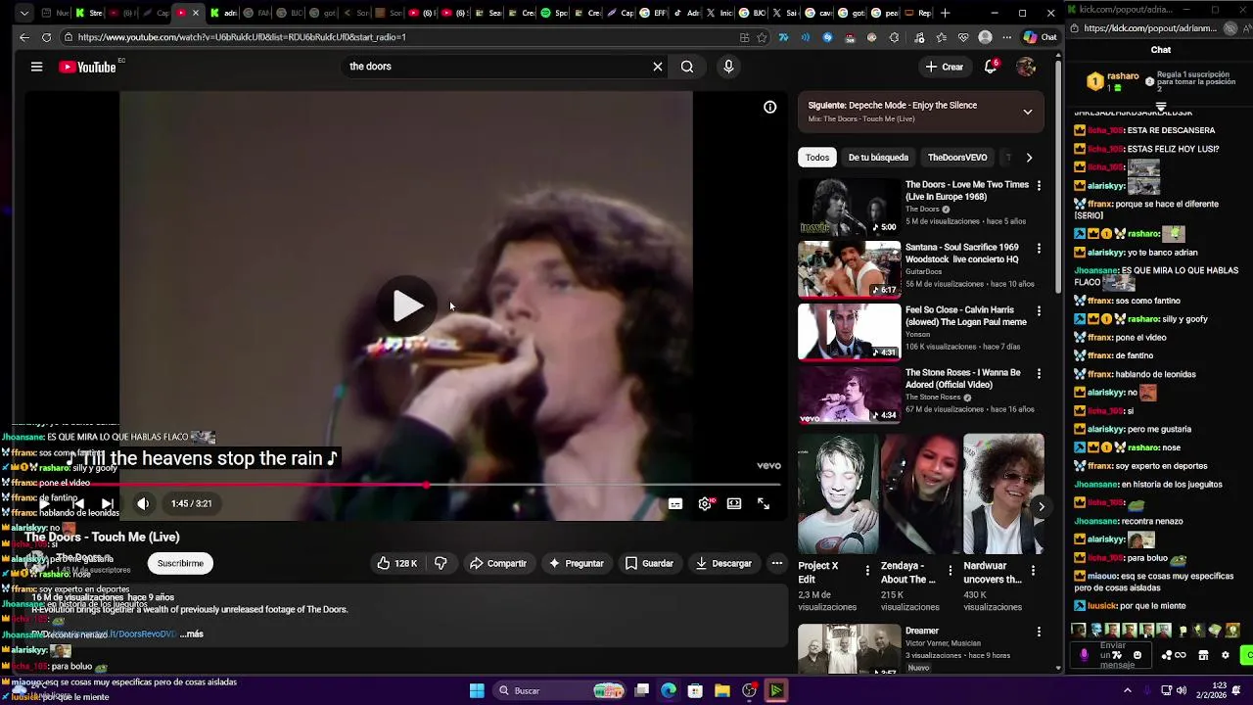Screen dimensions: 1253x705
Task: Switch to the Spotify browser tab
Action: pyautogui.click(x=552, y=13)
